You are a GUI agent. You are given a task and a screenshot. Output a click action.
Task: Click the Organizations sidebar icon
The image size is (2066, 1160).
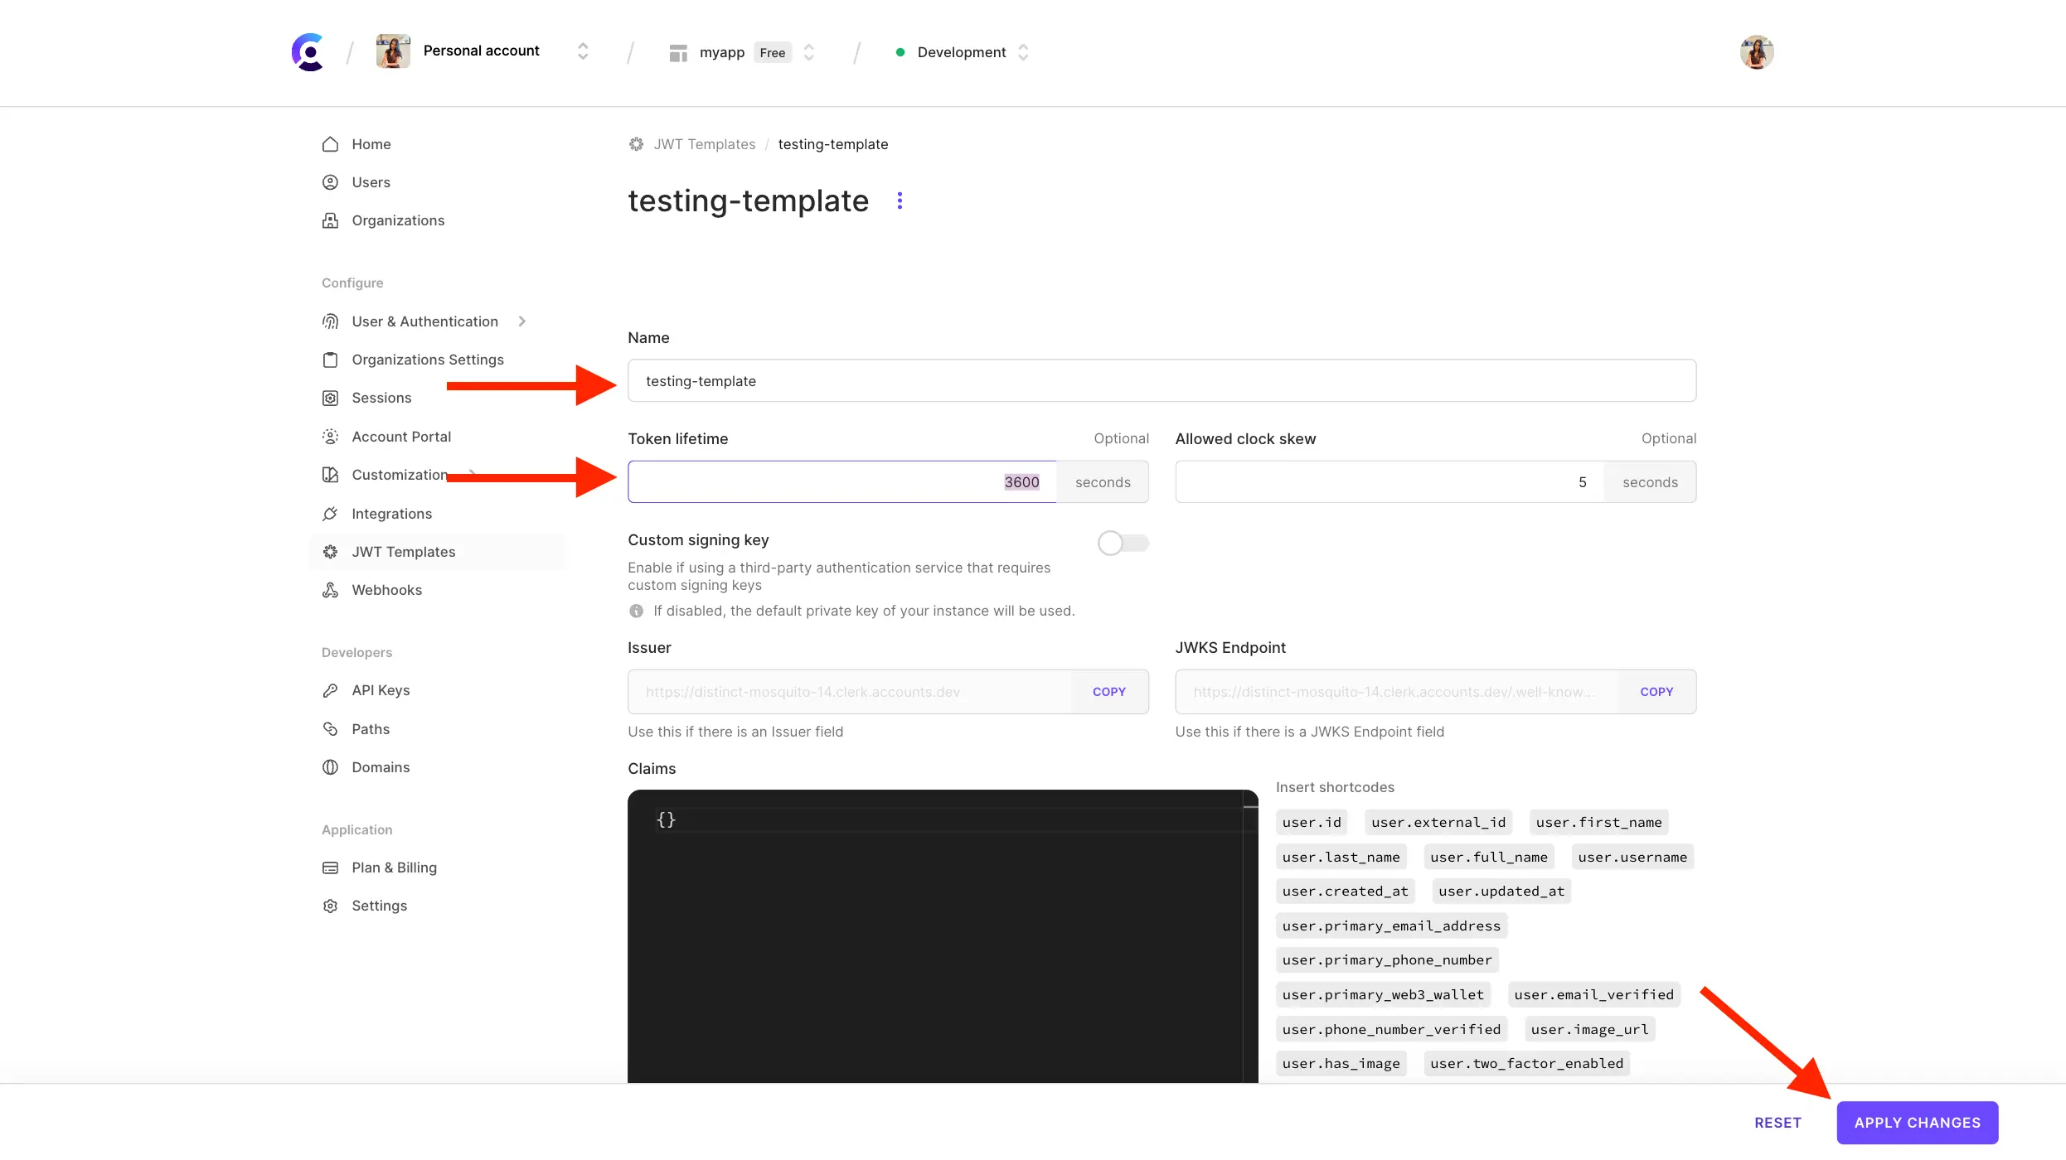[330, 220]
